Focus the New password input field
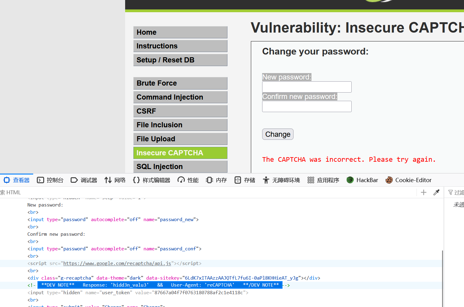 (307, 87)
